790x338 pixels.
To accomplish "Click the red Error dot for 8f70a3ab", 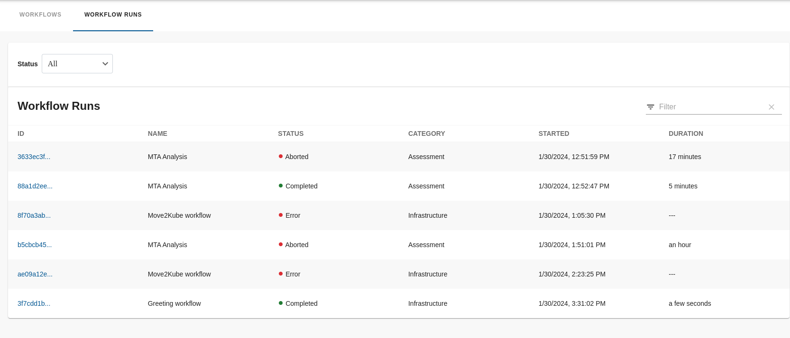I will (x=281, y=215).
